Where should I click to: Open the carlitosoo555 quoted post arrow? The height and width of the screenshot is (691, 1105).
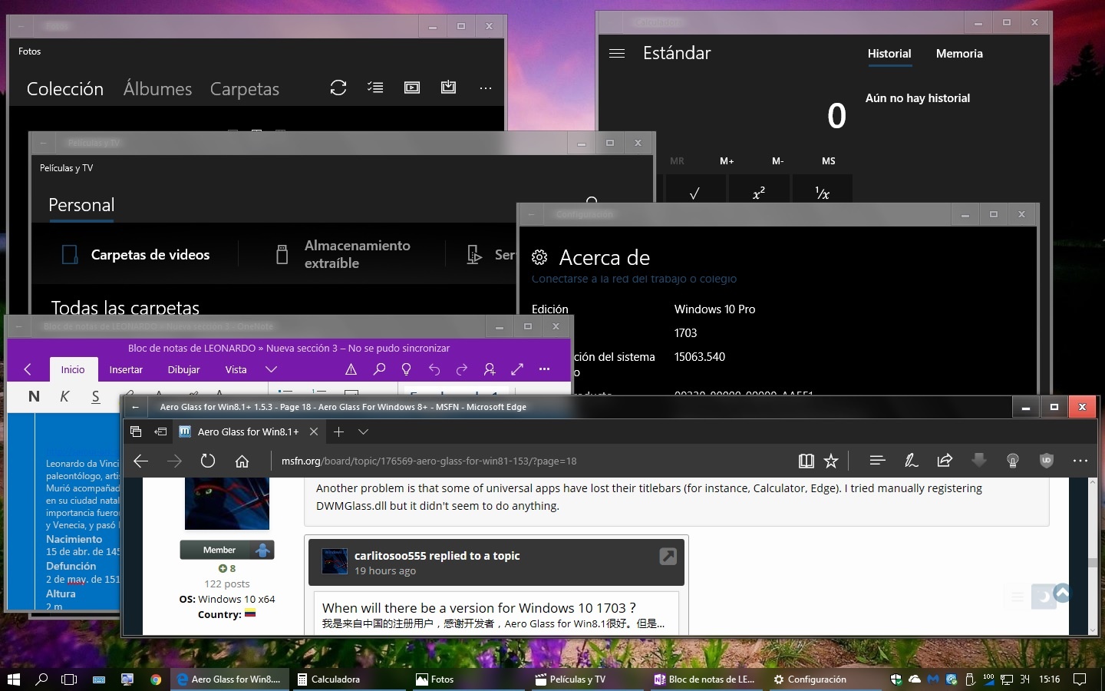coord(668,557)
